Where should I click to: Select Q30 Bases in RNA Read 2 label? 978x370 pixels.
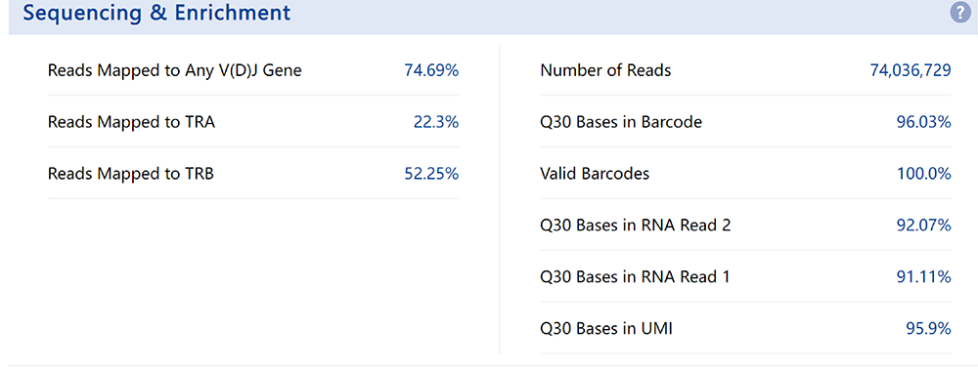coord(636,226)
